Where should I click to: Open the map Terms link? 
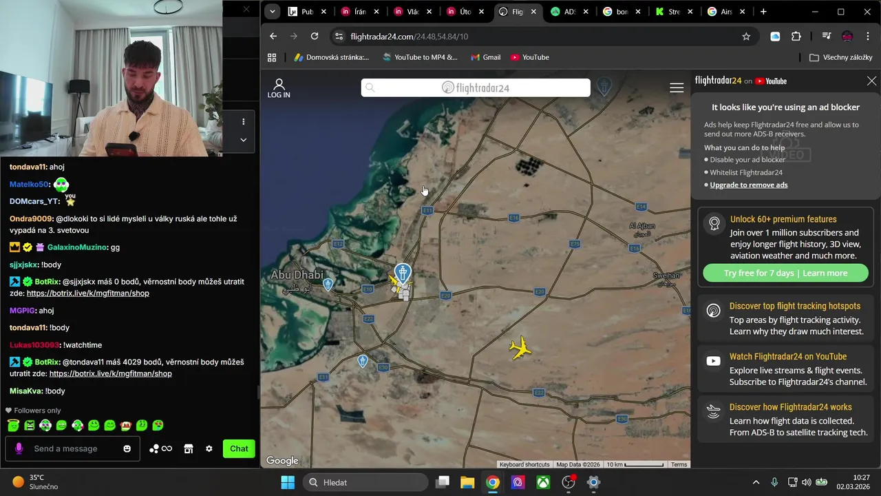679,464
